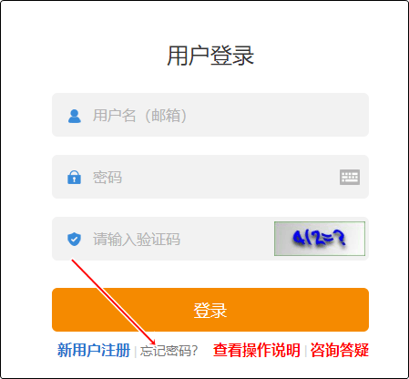The width and height of the screenshot is (409, 379).
Task: Click the 请输入验证码 placeholder text
Action: 137,239
